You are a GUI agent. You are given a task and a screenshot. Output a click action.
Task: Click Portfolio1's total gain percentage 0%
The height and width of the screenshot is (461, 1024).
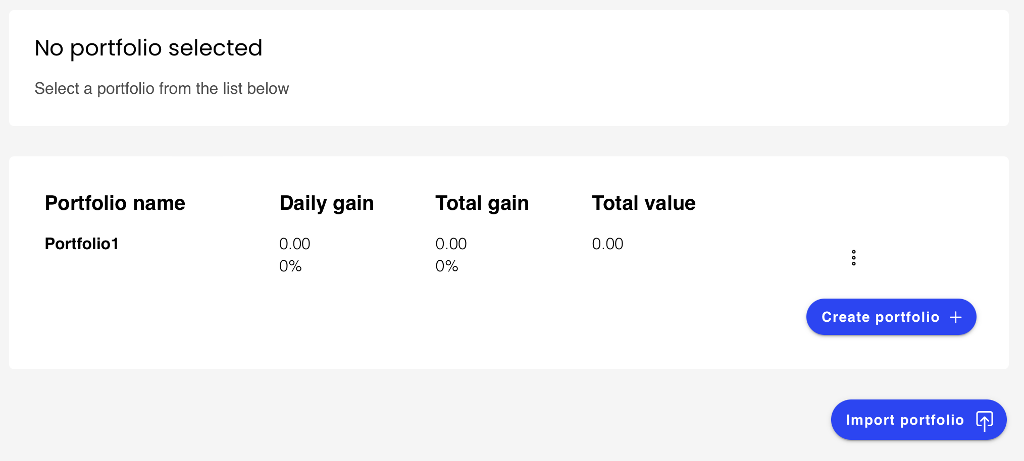447,266
